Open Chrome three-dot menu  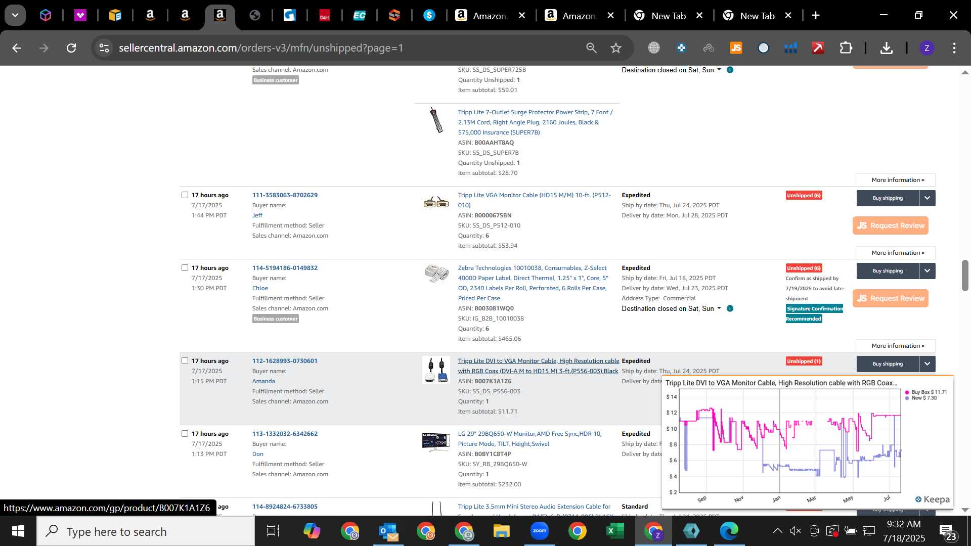click(x=954, y=48)
